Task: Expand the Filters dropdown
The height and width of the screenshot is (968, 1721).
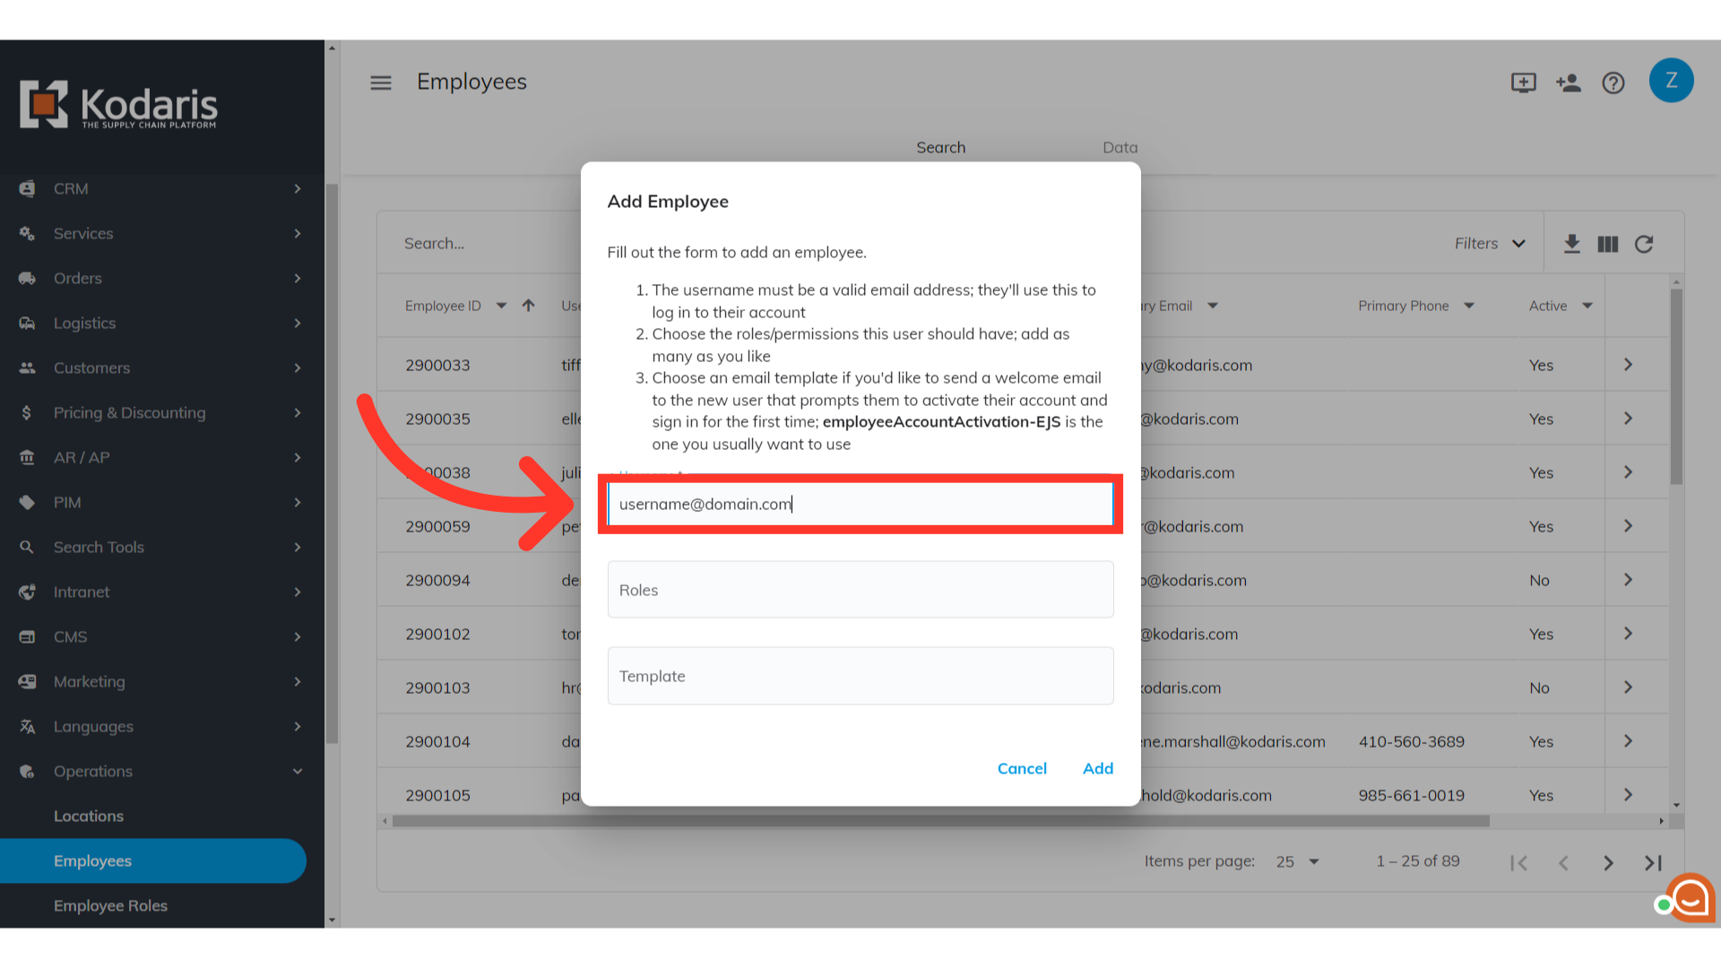Action: point(1489,244)
